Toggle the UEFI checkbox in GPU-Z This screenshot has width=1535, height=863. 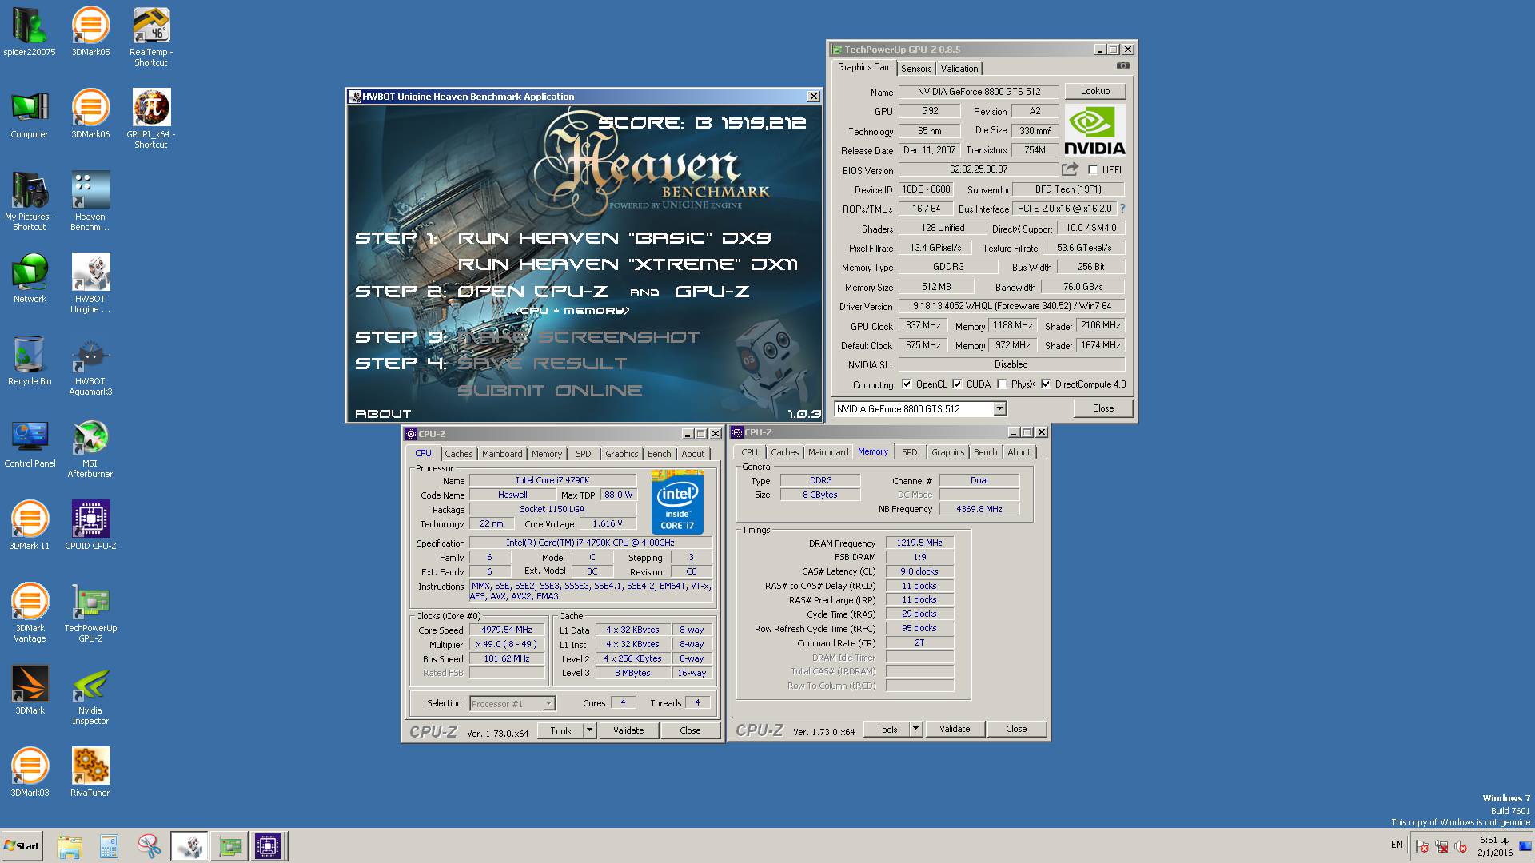point(1093,170)
